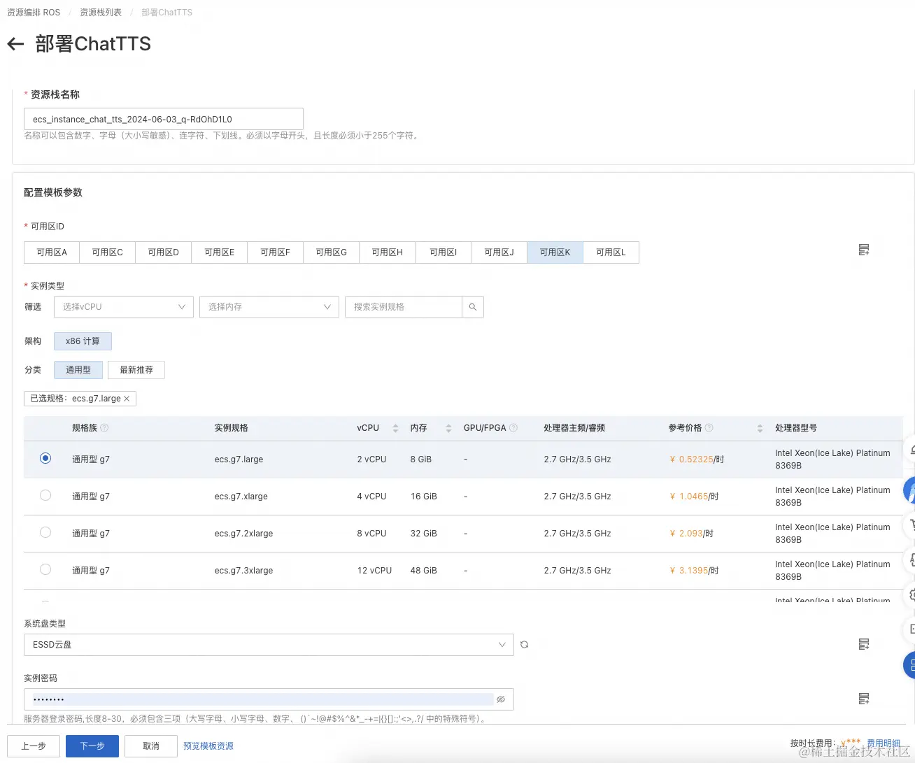Open the ESSD云盘 system disk dropdown
Viewport: 915px width, 763px height.
pyautogui.click(x=269, y=645)
